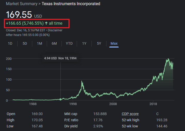Click the Nov 18, 1994 chart point marker
Viewport: 185px width, 131px height.
60,99
